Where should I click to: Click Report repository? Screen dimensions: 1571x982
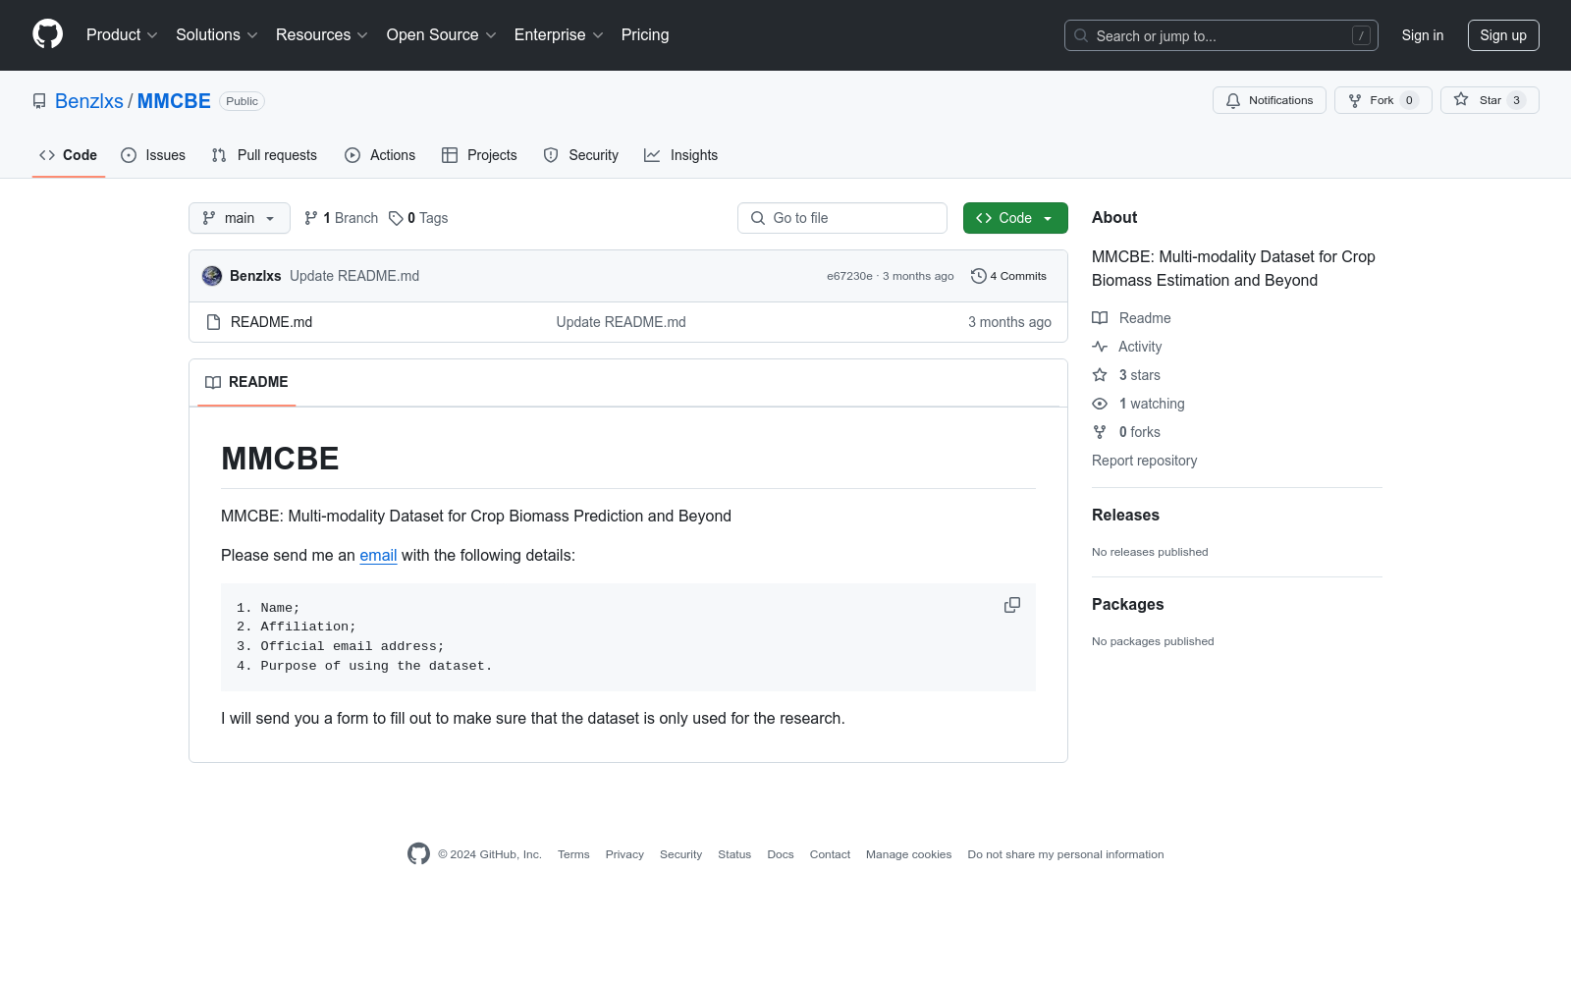pos(1144,461)
